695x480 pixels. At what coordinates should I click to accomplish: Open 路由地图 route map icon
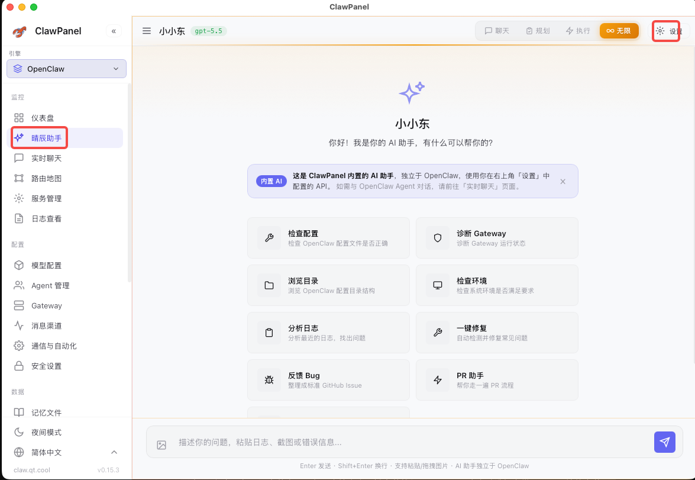pyautogui.click(x=18, y=178)
